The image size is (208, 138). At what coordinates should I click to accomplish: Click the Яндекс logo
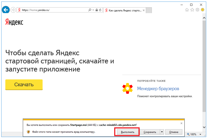click(14, 22)
